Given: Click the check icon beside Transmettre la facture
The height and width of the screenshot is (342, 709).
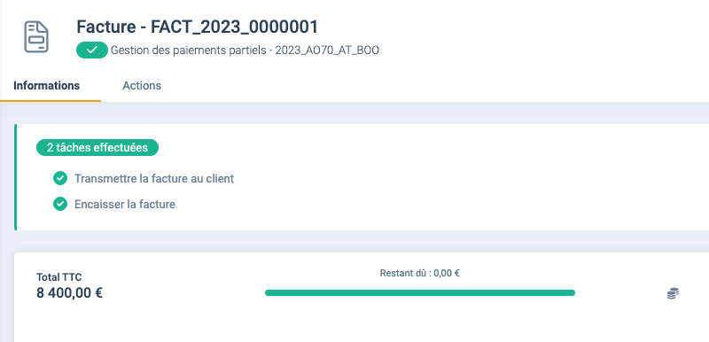Looking at the screenshot, I should coord(60,178).
